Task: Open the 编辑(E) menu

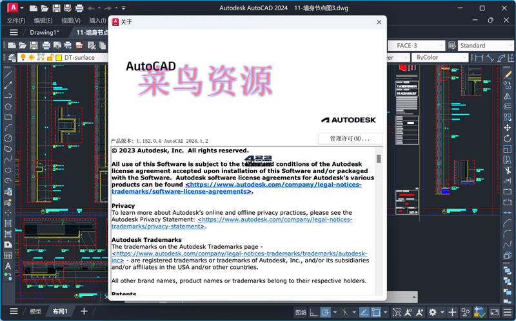Action: tap(43, 21)
